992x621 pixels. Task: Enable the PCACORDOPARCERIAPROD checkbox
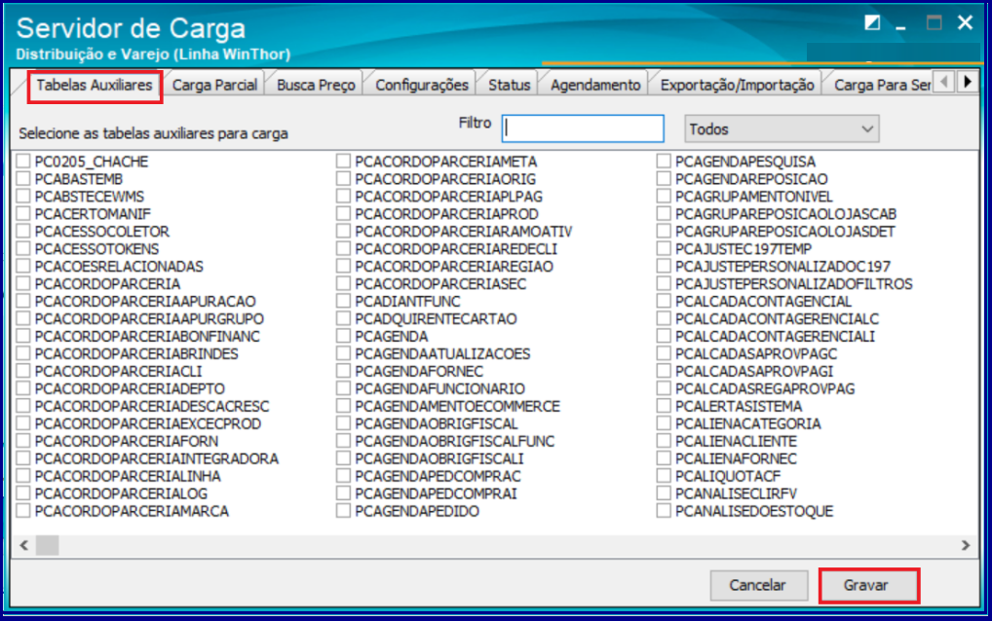344,213
